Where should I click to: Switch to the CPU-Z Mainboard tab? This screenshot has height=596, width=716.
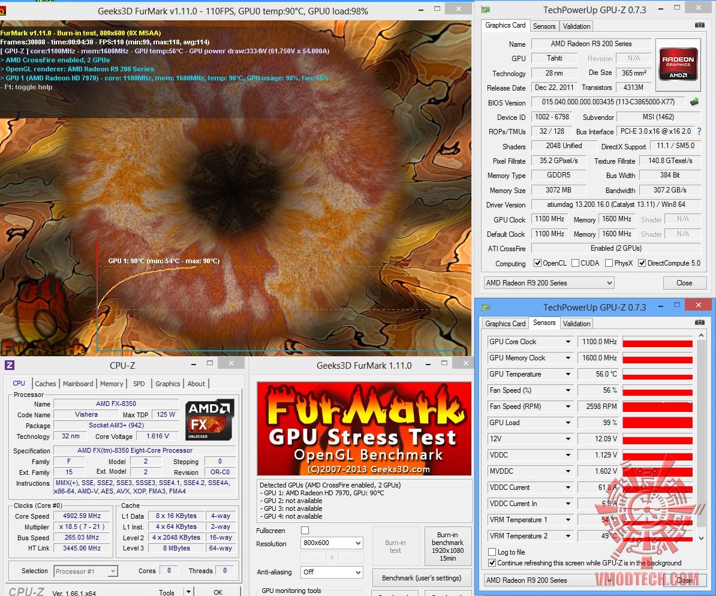[77, 384]
